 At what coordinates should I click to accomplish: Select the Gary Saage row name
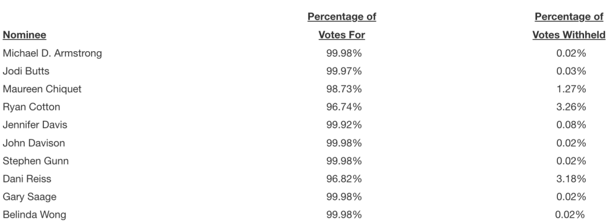point(30,197)
